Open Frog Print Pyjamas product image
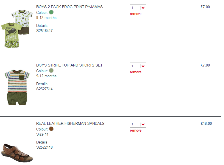This screenshot has height=165, width=224. (x=17, y=29)
